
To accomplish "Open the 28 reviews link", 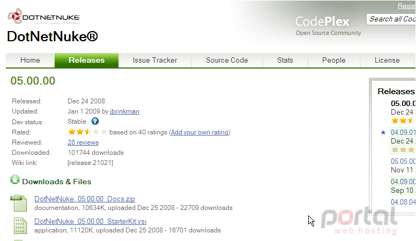I will pyautogui.click(x=83, y=142).
